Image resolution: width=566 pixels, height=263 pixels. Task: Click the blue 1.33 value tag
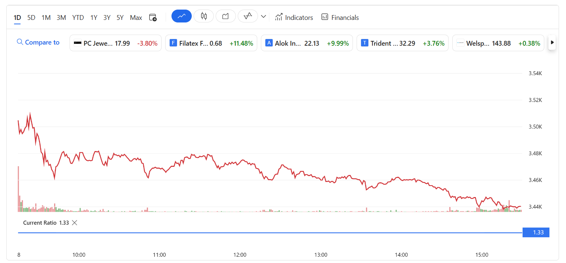(x=536, y=232)
